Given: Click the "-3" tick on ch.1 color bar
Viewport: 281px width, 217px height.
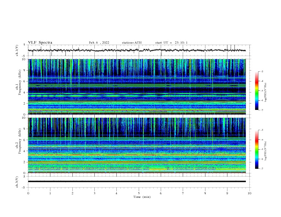Looking at the screenshot, I should pyautogui.click(x=261, y=71).
